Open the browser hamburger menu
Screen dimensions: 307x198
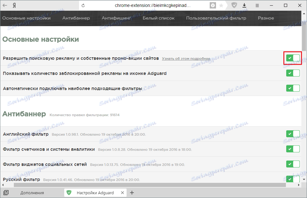click(x=257, y=5)
